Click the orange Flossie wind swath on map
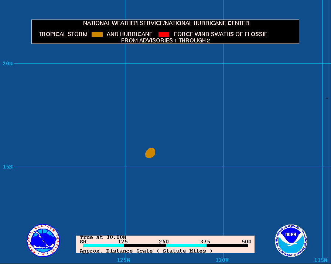Screen dimensions: 331x264 point(150,153)
